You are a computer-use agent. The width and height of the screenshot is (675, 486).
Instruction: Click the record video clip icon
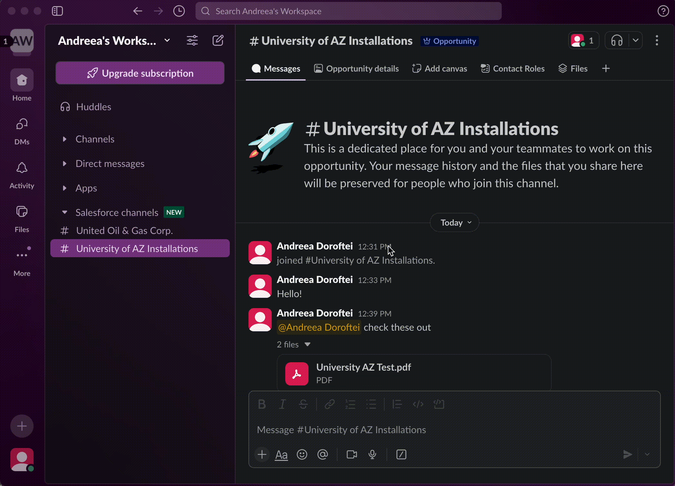coord(351,454)
